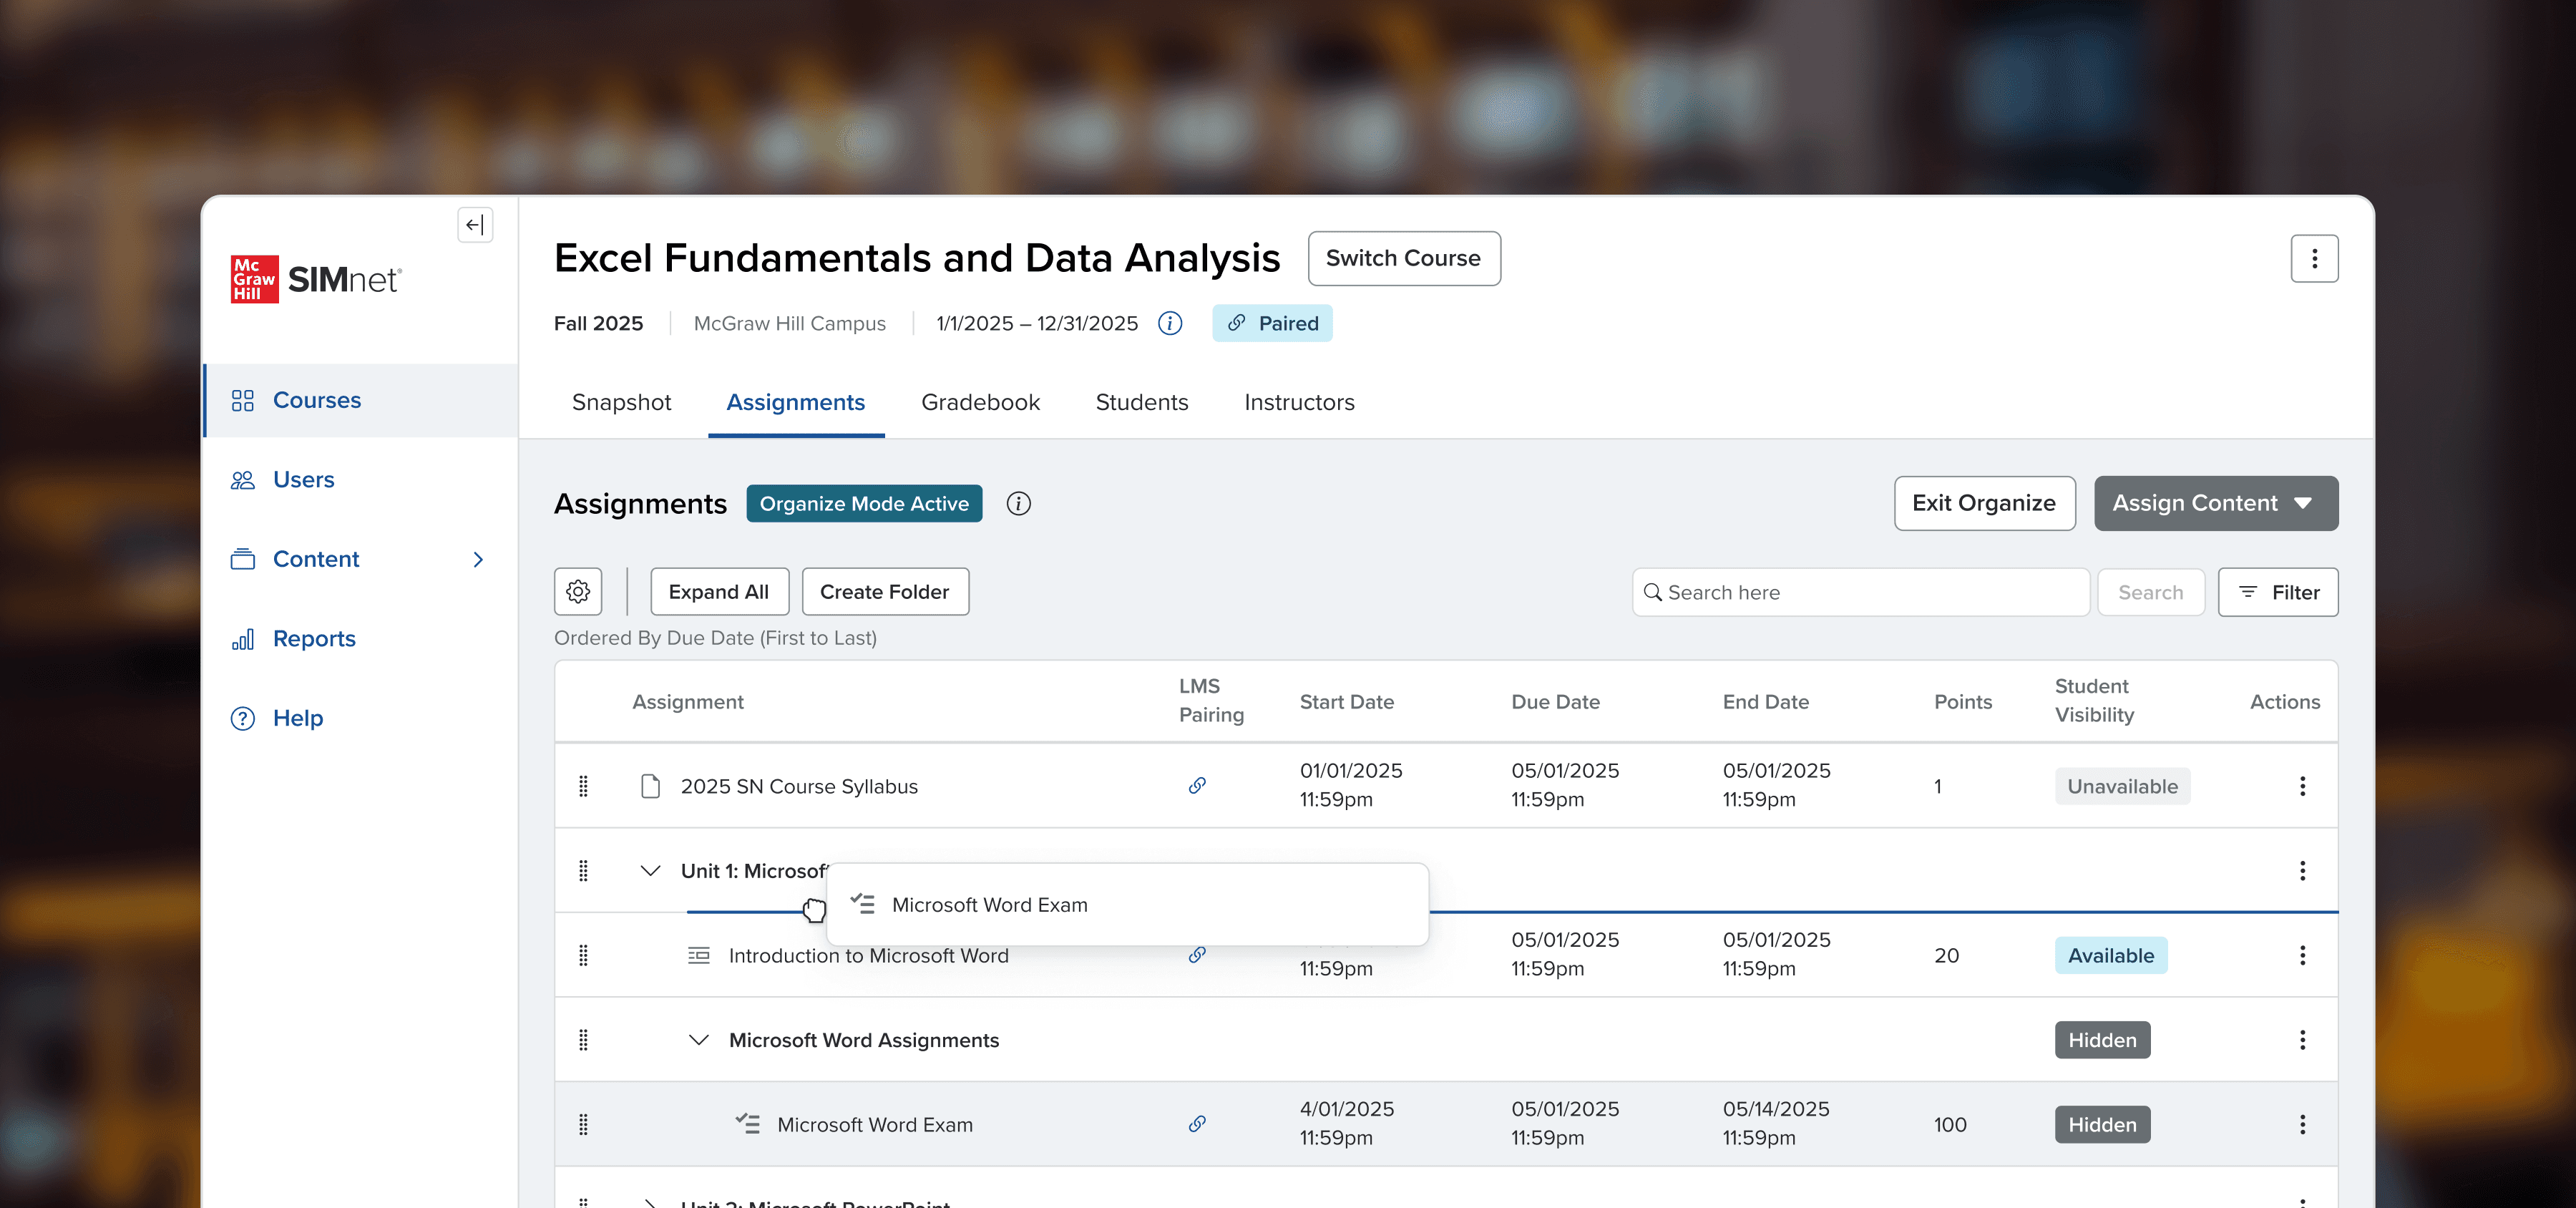Click the settings gear icon beside Expand All
Viewport: 2576px width, 1208px height.
[578, 592]
